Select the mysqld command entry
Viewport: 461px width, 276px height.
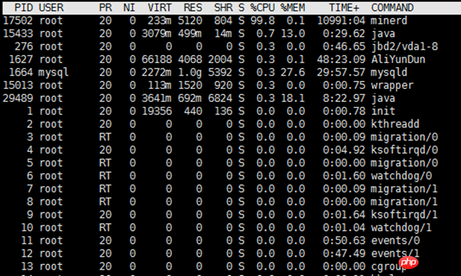point(389,73)
